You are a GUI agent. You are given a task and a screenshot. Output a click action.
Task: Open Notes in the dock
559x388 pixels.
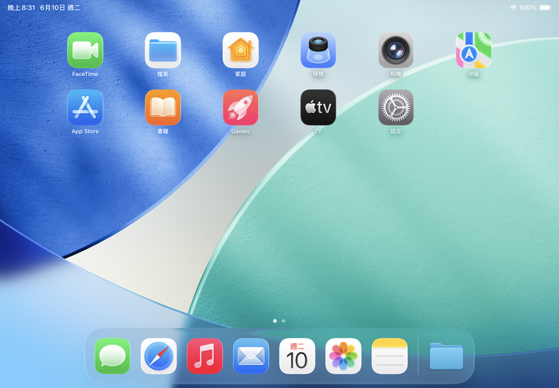click(x=390, y=356)
